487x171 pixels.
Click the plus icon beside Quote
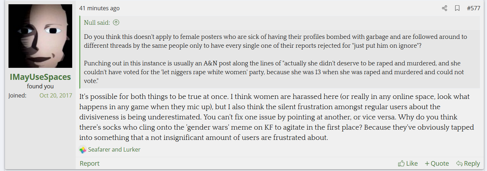427,164
